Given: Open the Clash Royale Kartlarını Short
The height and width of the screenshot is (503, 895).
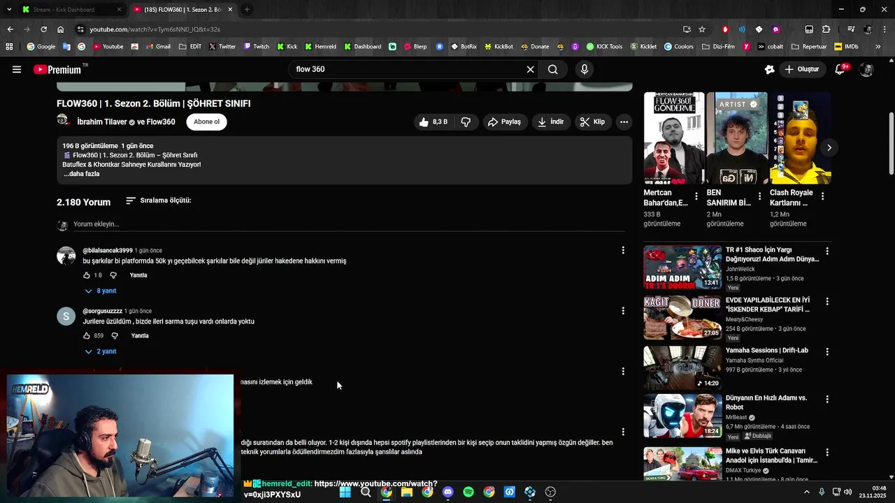Looking at the screenshot, I should point(801,138).
